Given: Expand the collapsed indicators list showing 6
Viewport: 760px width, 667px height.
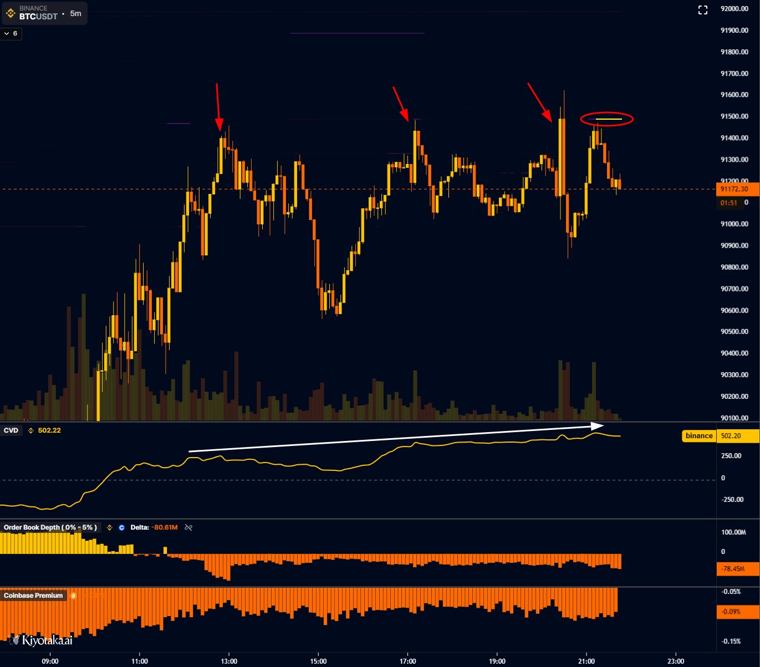Looking at the screenshot, I should 11,34.
